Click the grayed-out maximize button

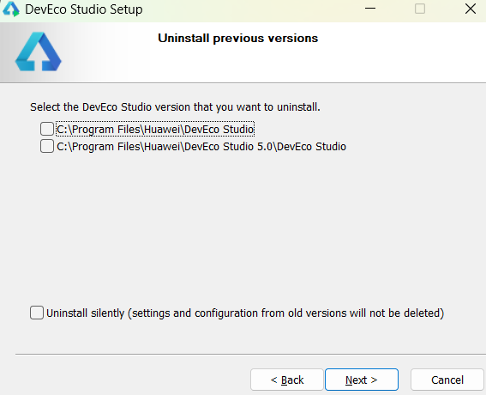[x=420, y=9]
